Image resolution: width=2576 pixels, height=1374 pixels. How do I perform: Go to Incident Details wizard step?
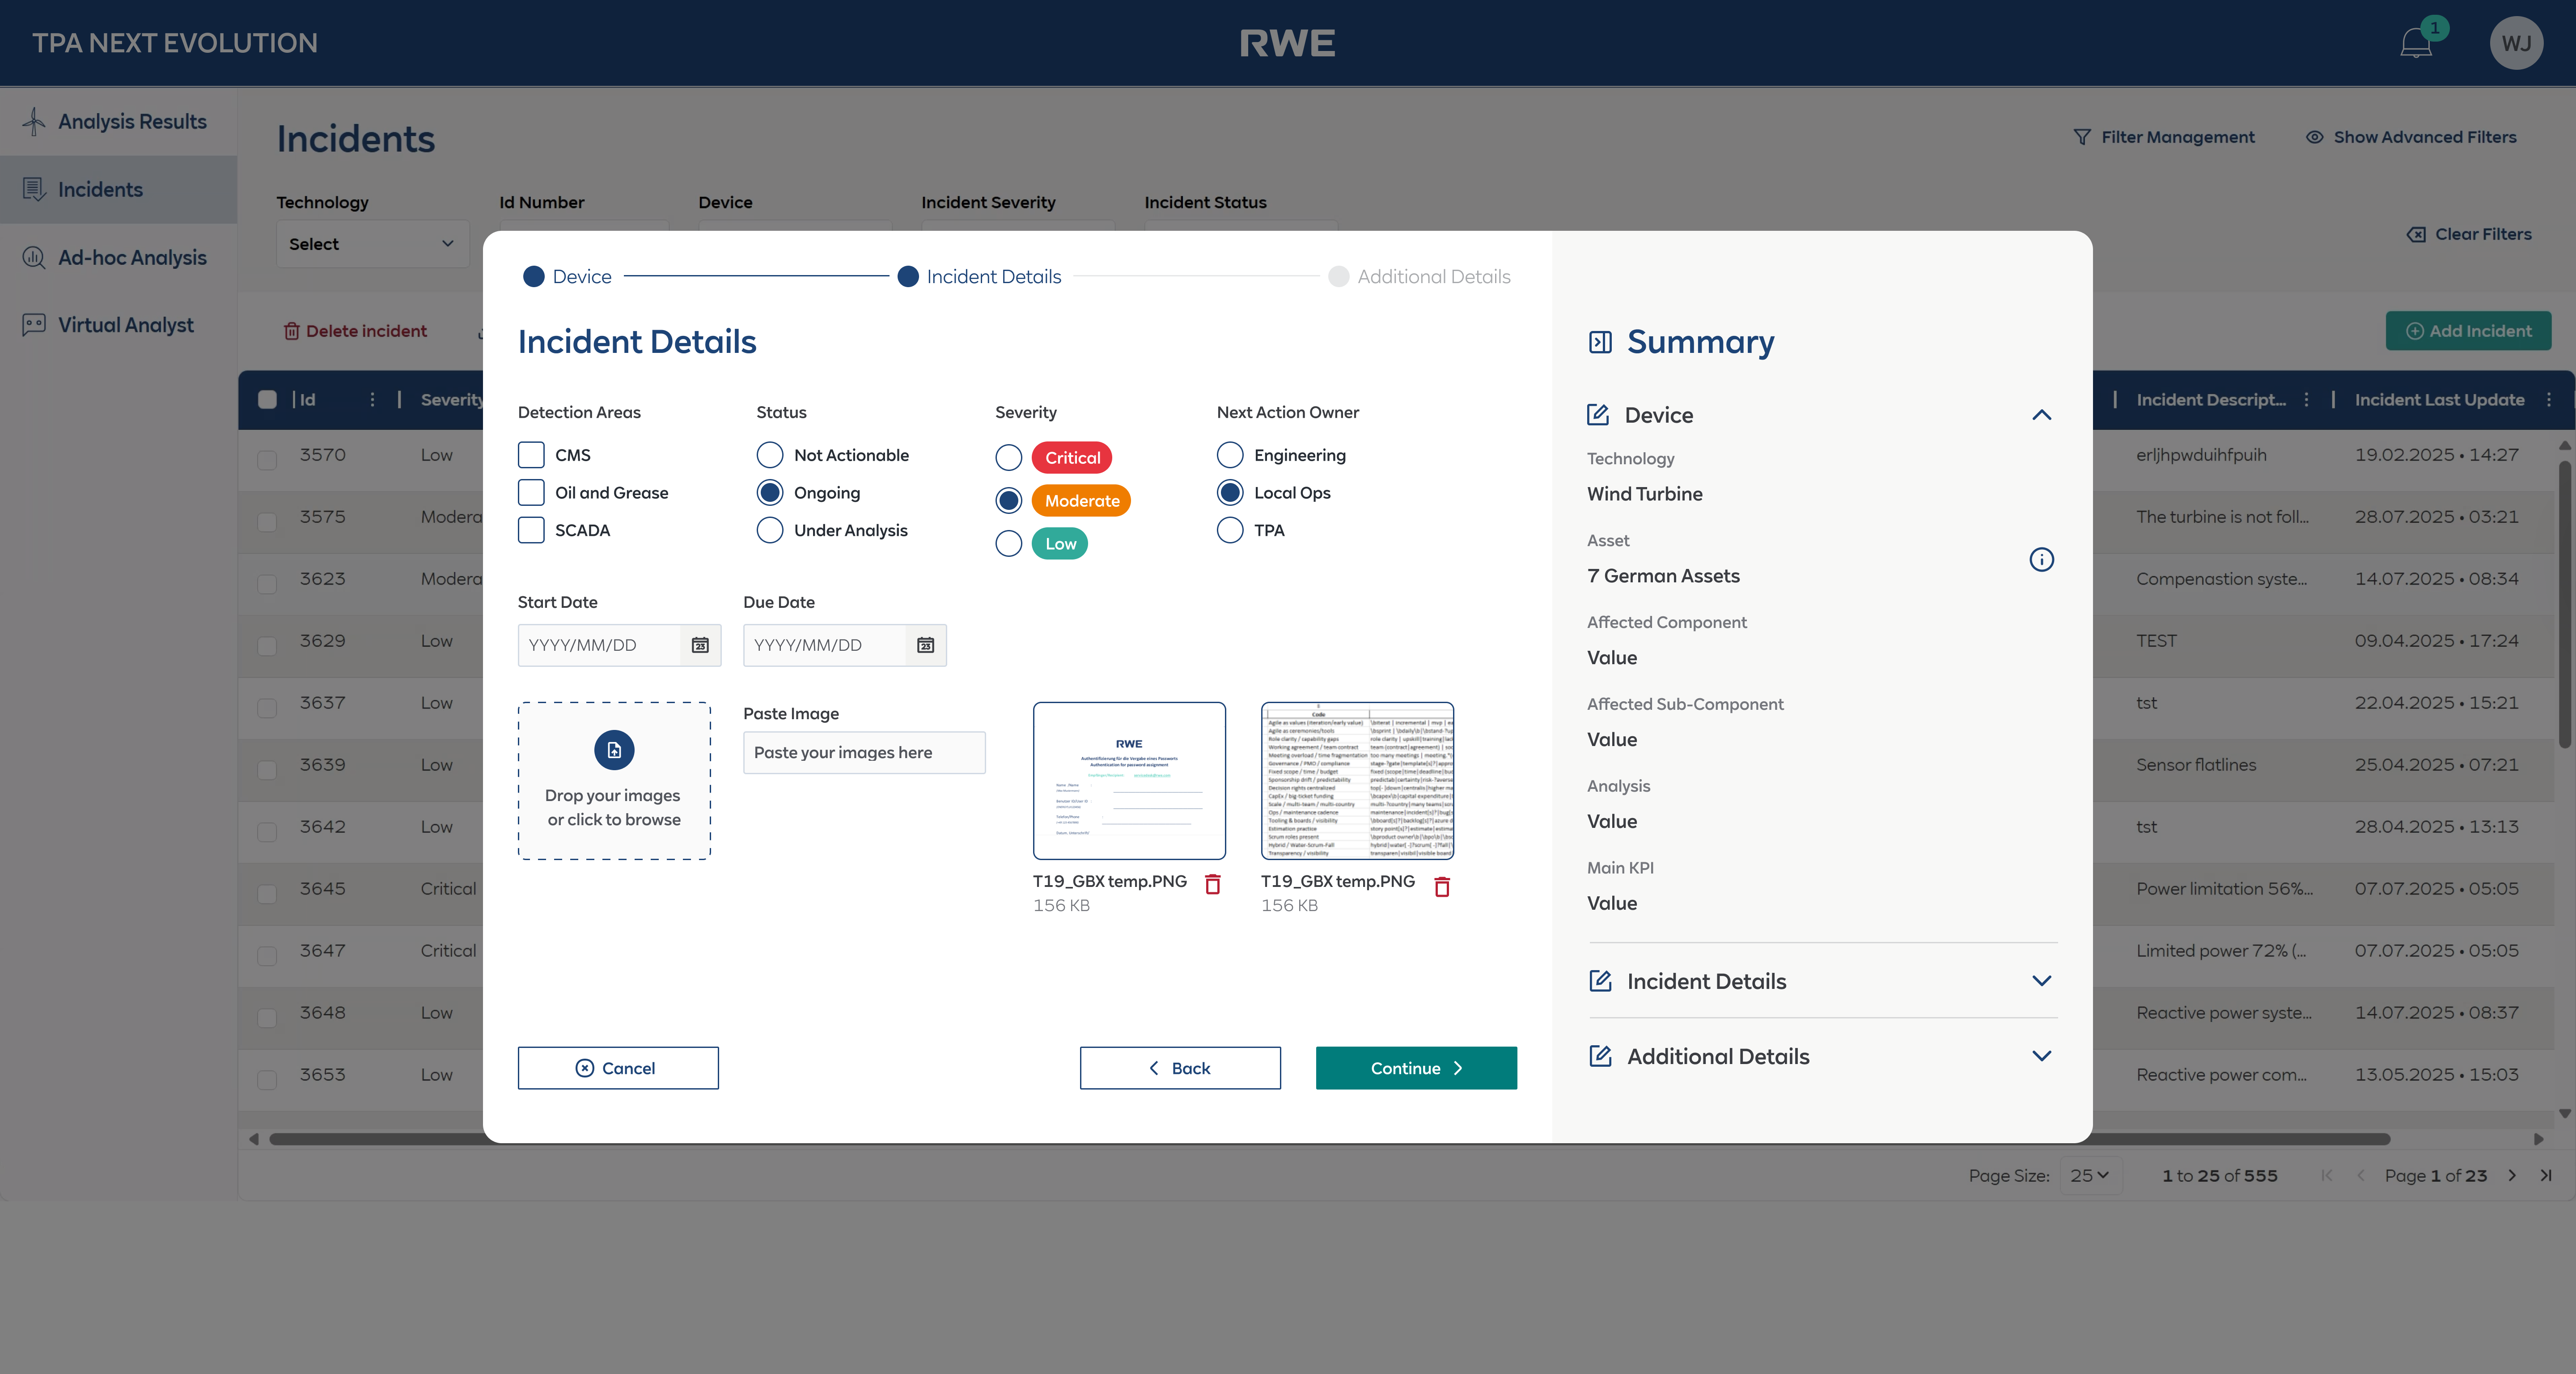[979, 277]
